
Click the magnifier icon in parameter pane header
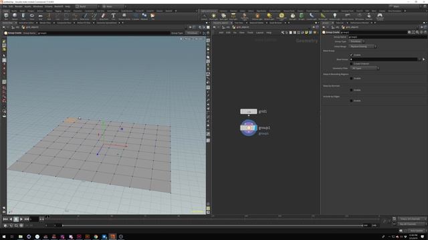[417, 32]
